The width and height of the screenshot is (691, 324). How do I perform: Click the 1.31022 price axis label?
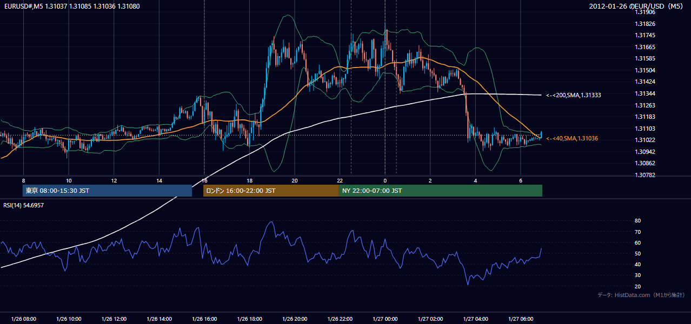[x=646, y=140]
